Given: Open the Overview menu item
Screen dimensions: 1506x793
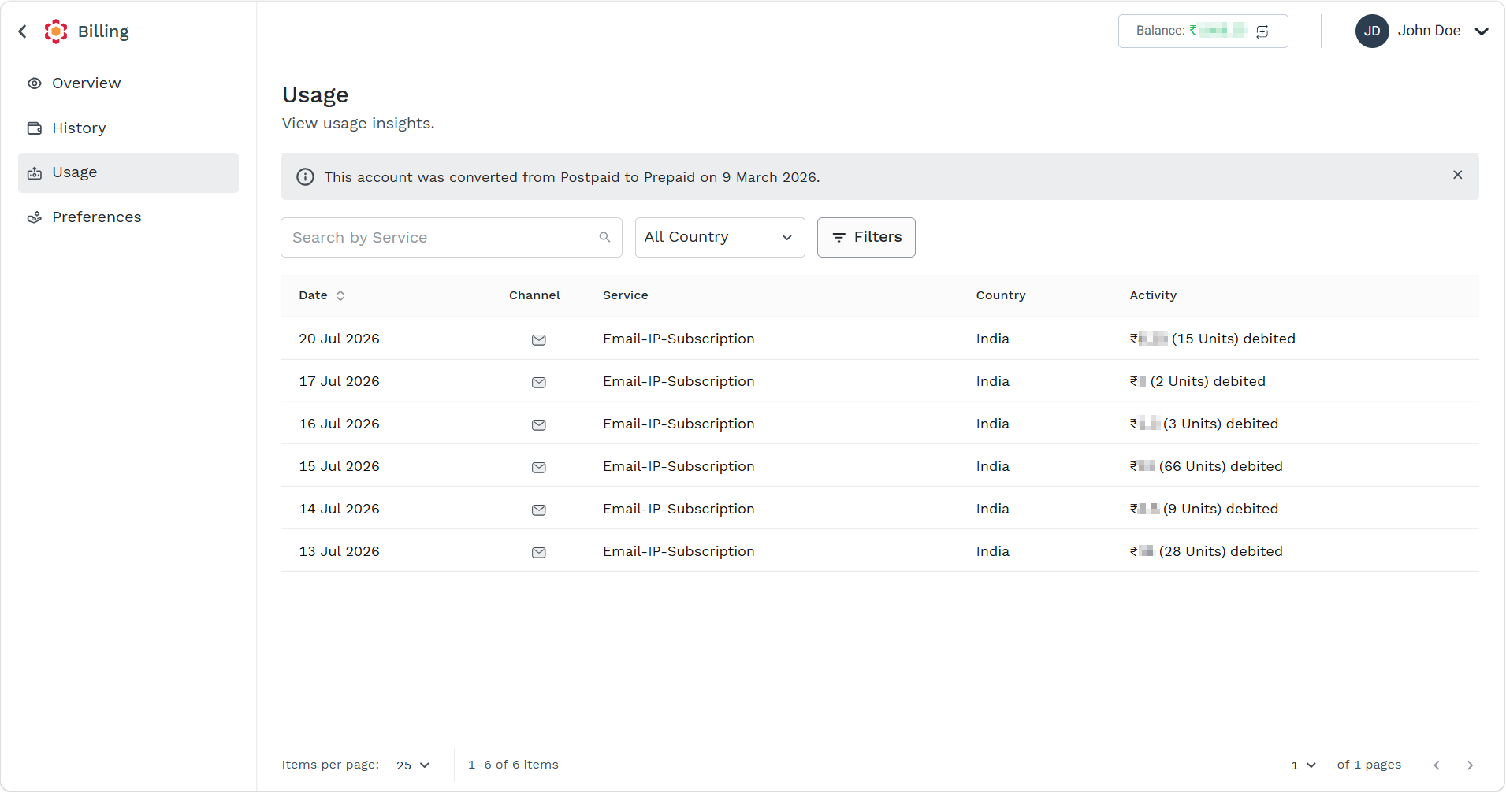Looking at the screenshot, I should tap(128, 83).
